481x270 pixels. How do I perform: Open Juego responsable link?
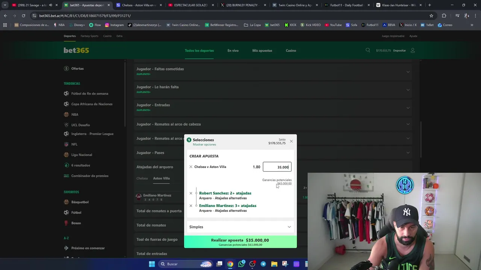click(393, 36)
